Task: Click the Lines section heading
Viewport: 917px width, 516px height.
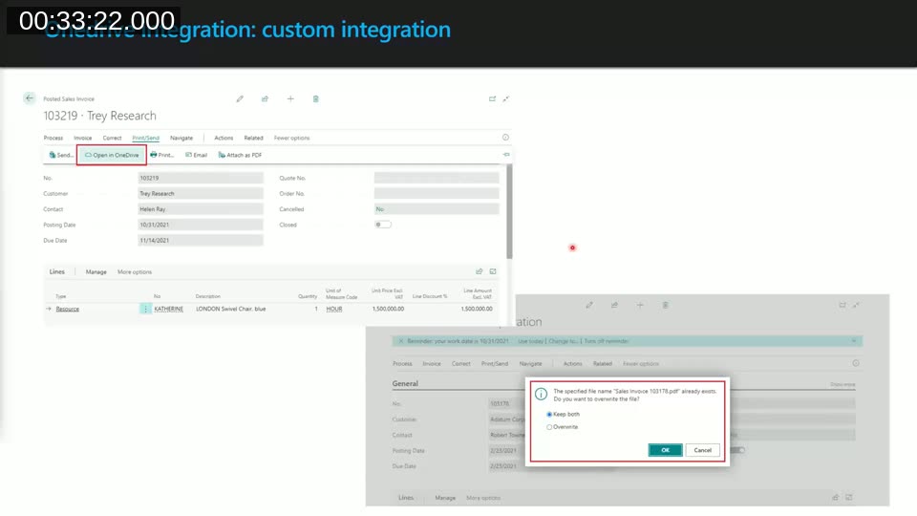Action: [56, 271]
